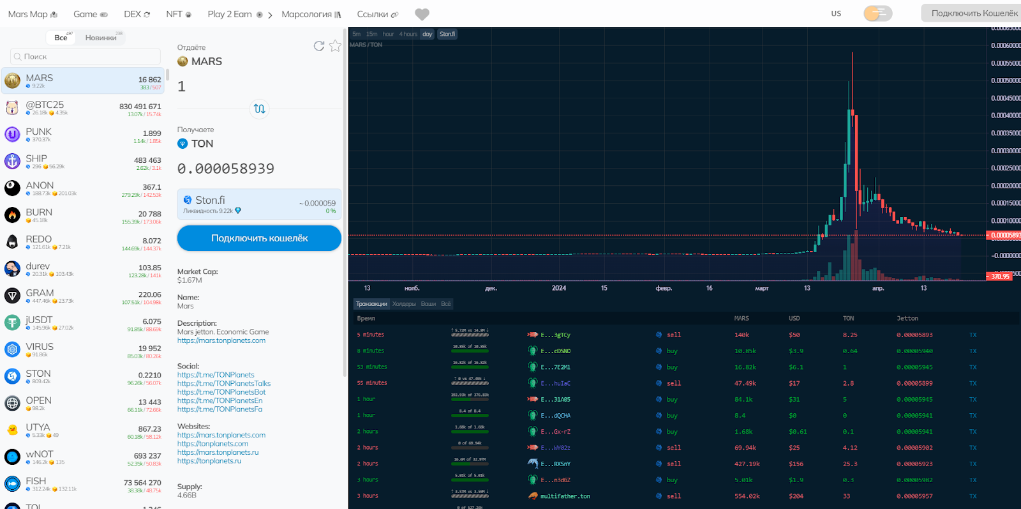
Task: Click the blue Подключить кошелёк button
Action: point(259,238)
